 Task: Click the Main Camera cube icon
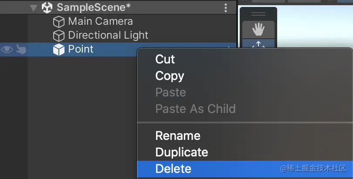click(58, 22)
